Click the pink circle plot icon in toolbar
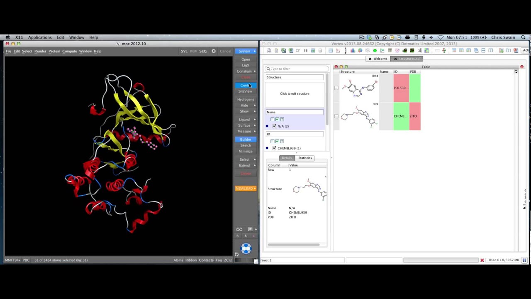The height and width of the screenshot is (299, 531). tap(397, 51)
